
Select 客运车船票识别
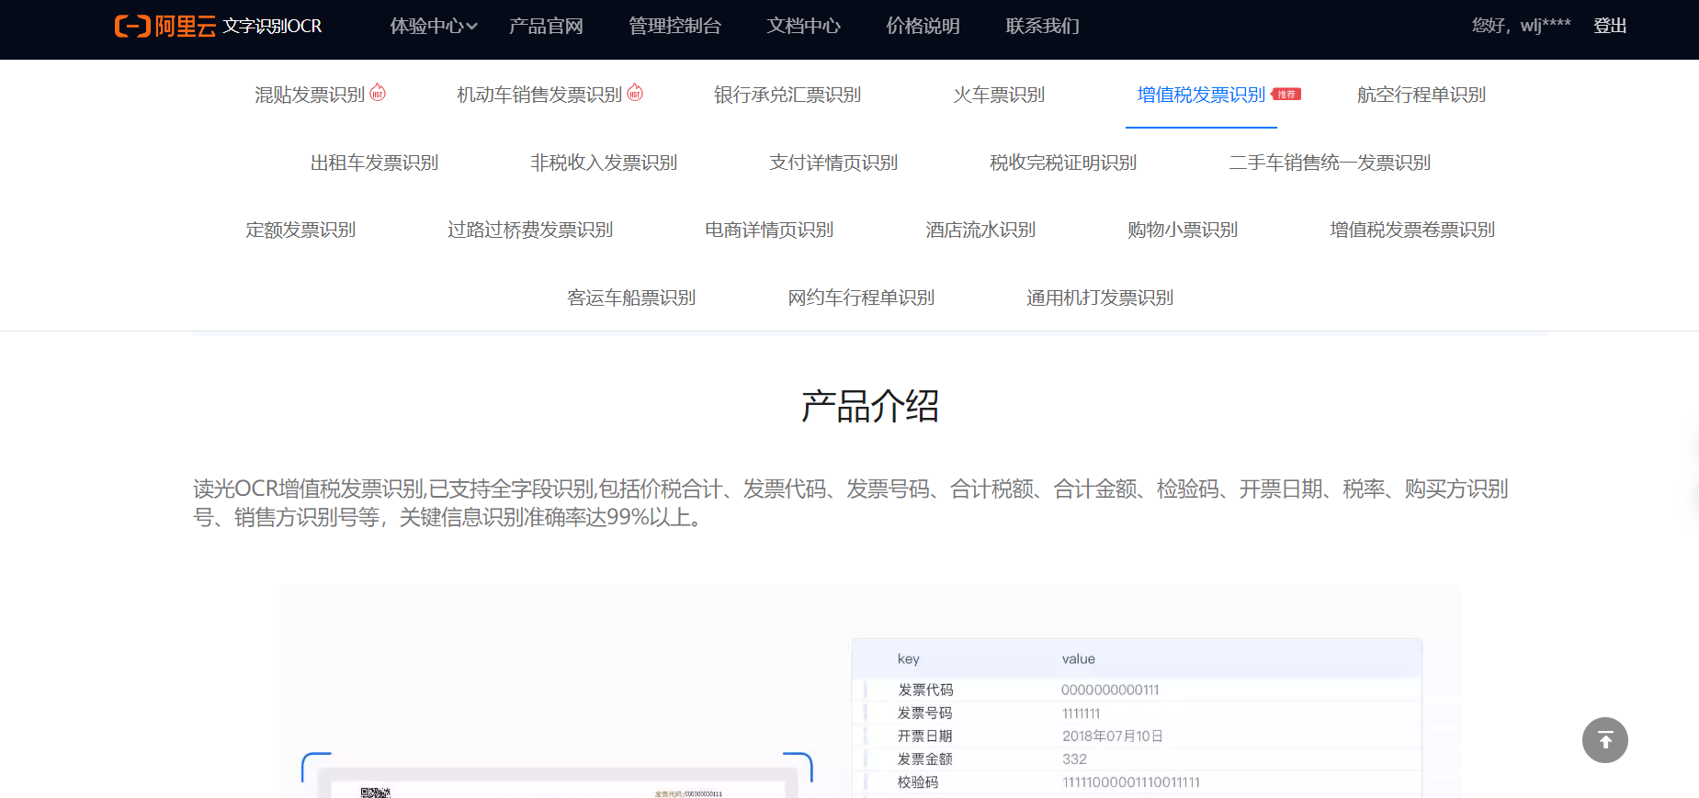click(631, 298)
